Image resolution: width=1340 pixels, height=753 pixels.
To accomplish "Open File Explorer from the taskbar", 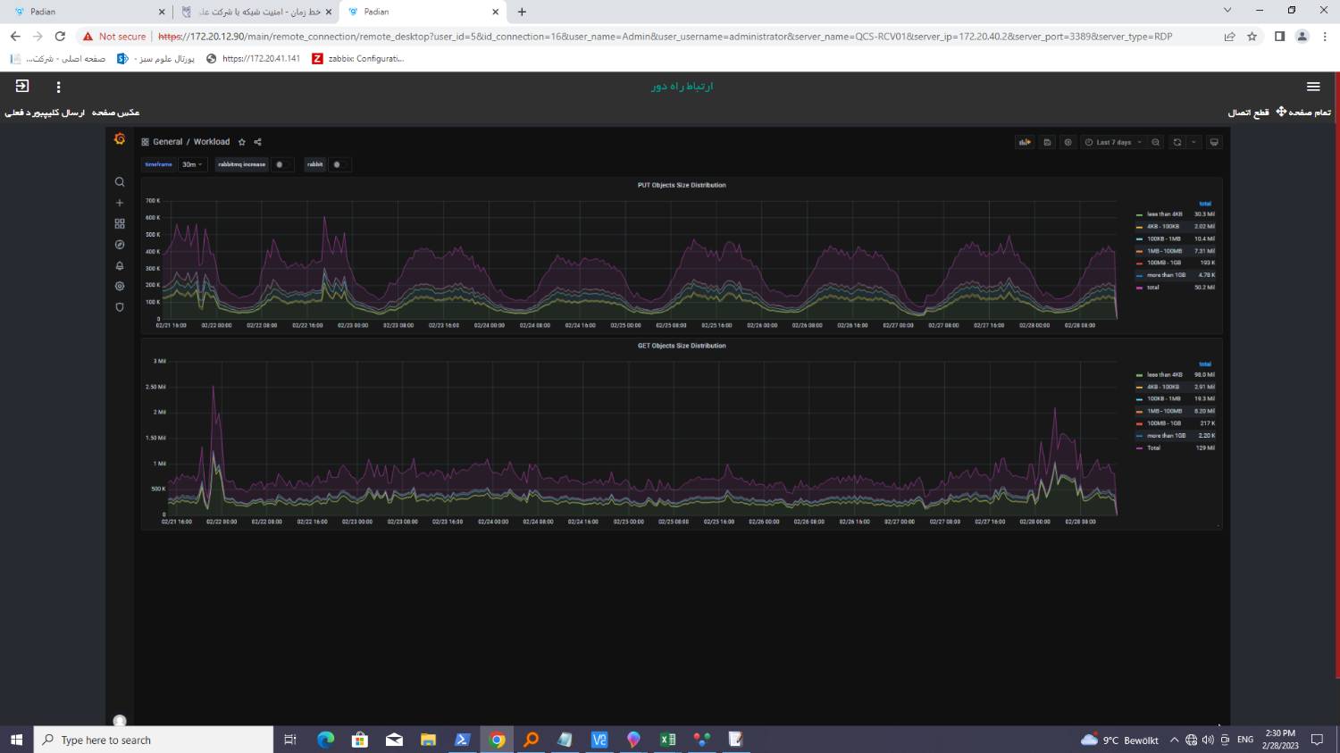I will tap(429, 740).
